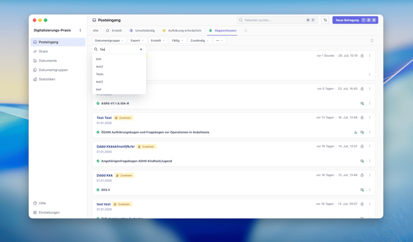Switch to the Erstellt status tab

point(114,31)
